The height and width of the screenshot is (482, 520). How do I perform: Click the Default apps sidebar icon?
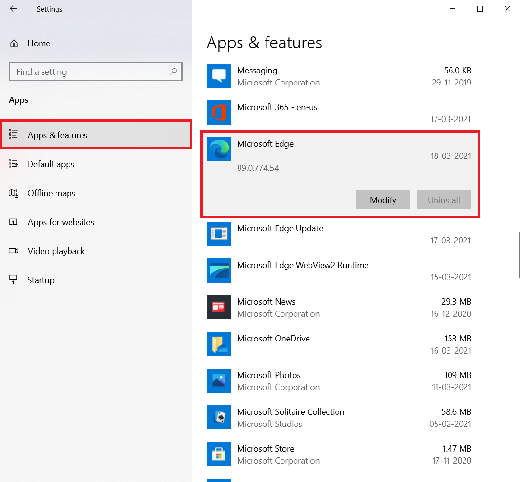(13, 164)
